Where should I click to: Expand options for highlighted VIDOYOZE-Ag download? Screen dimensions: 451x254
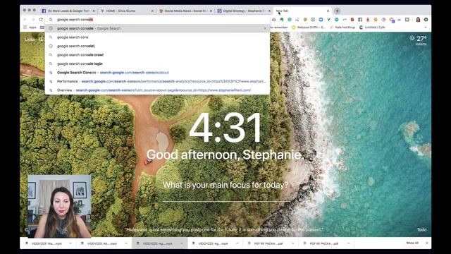[x=182, y=243]
